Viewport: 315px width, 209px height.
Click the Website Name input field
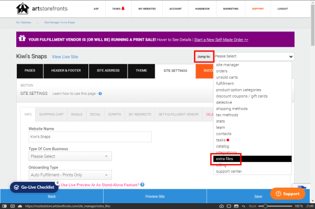[90, 137]
